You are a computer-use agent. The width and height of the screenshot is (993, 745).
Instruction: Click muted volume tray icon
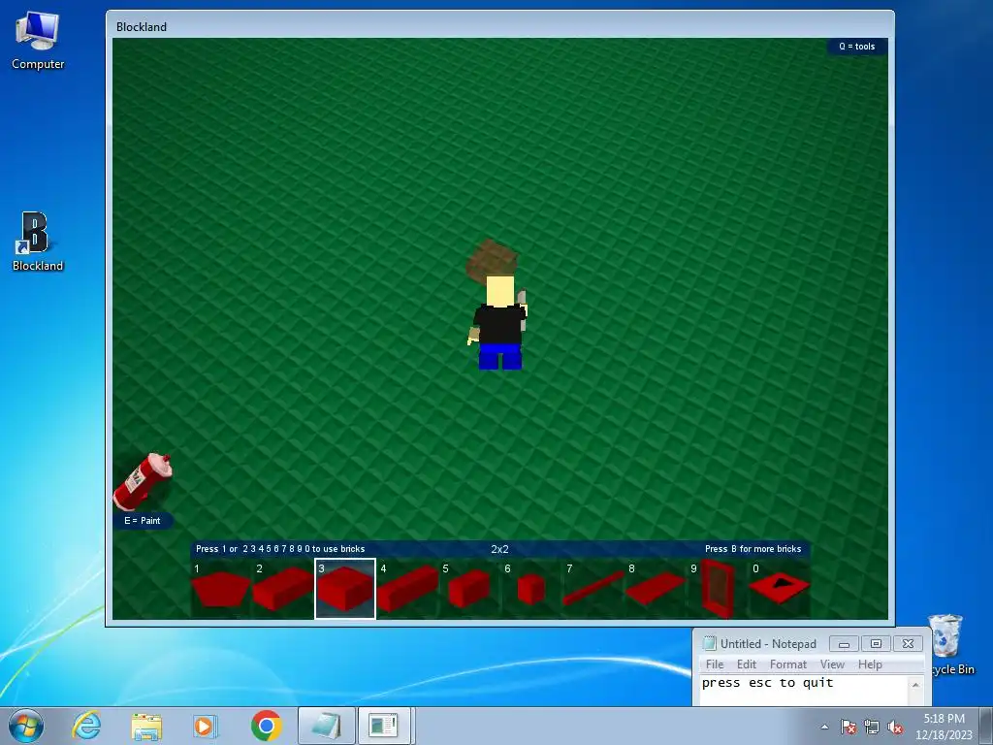pyautogui.click(x=895, y=727)
